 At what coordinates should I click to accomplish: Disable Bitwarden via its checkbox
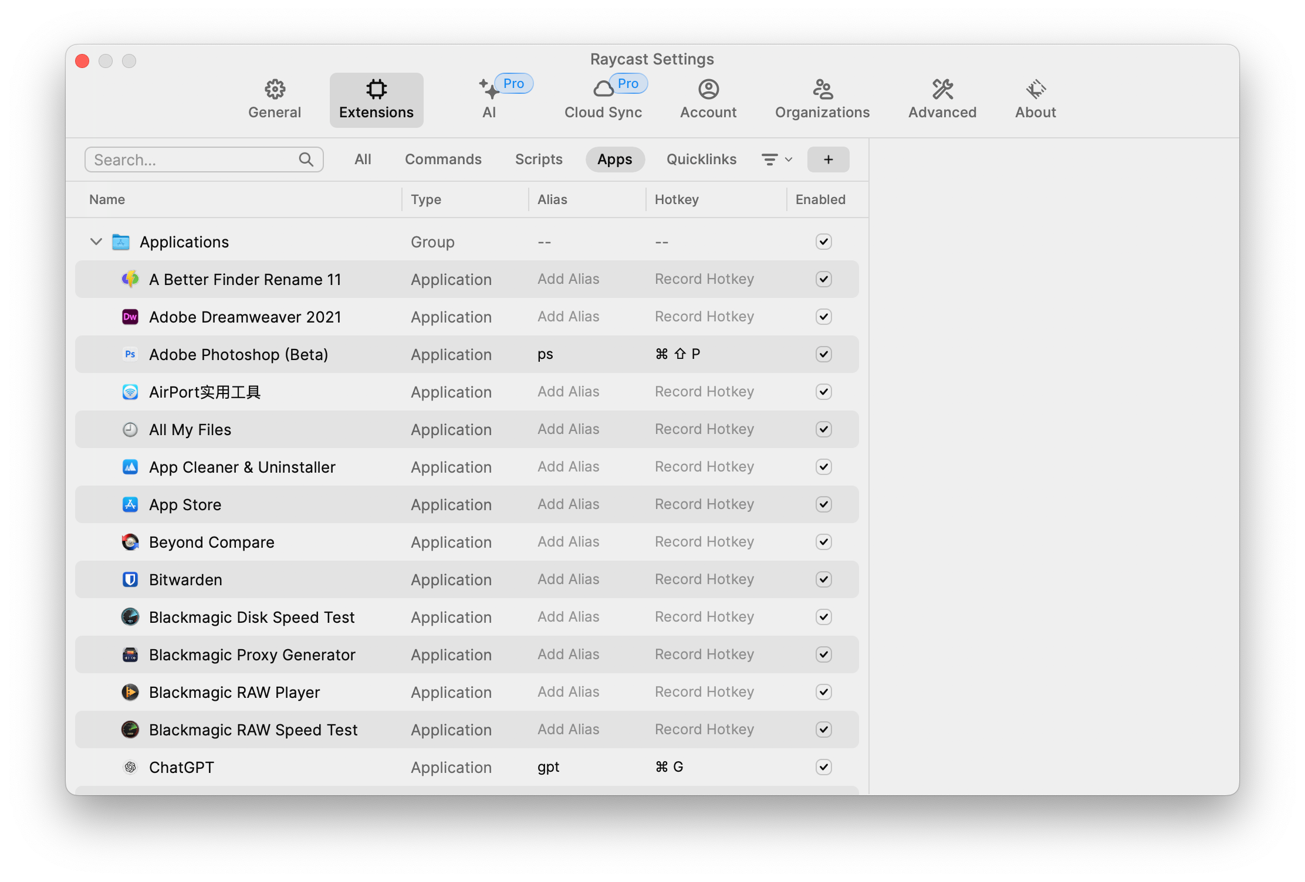coord(823,579)
